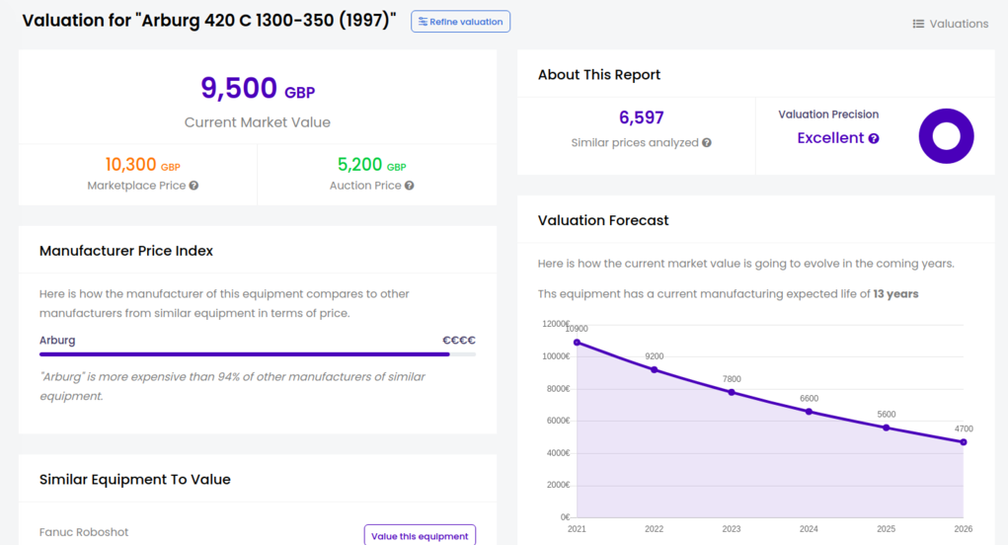
Task: Click help icon next to Similar prices analyzed
Action: tap(707, 143)
